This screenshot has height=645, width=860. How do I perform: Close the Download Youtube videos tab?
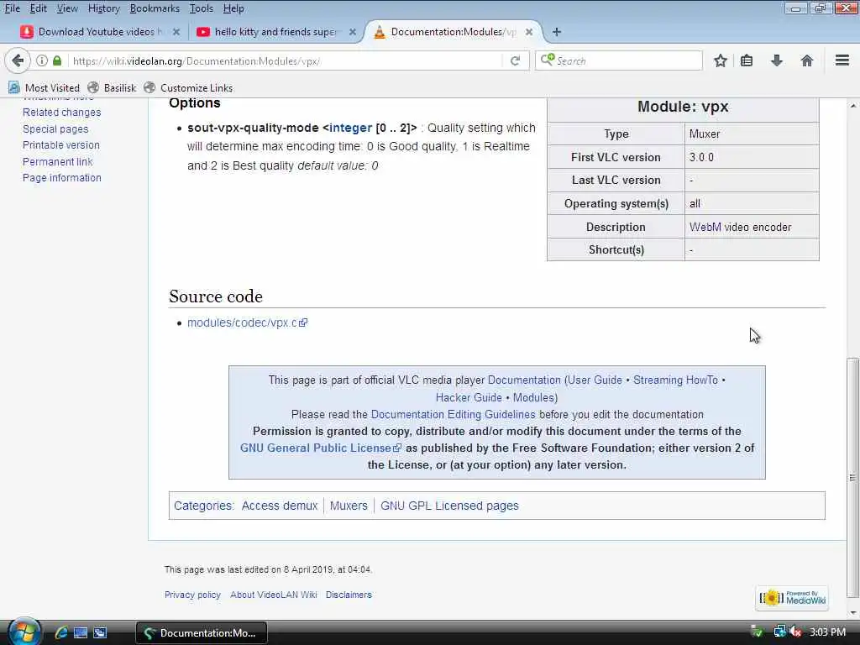tap(176, 32)
